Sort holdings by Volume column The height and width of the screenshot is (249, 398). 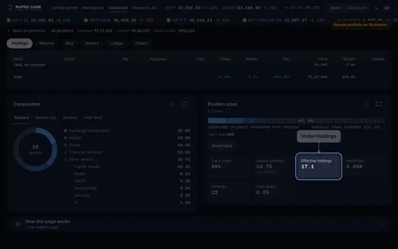tap(378, 59)
